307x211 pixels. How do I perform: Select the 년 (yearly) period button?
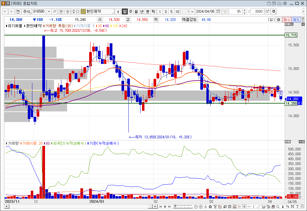pos(142,12)
